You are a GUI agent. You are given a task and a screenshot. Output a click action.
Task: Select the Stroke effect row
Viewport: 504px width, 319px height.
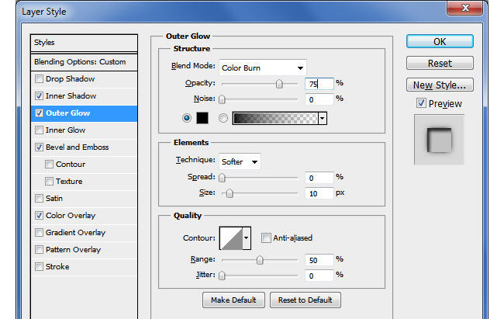pyautogui.click(x=85, y=266)
